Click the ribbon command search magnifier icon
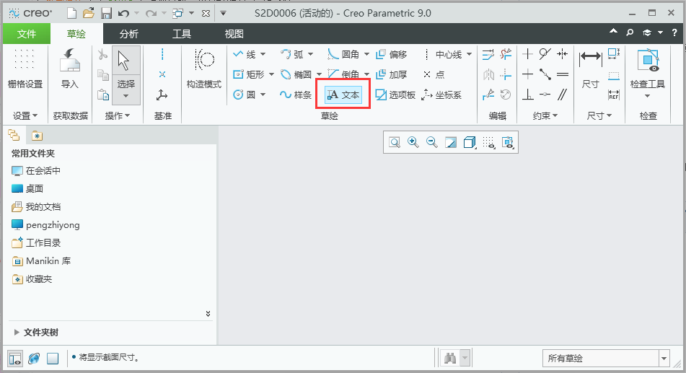This screenshot has height=373, width=686. tap(630, 33)
